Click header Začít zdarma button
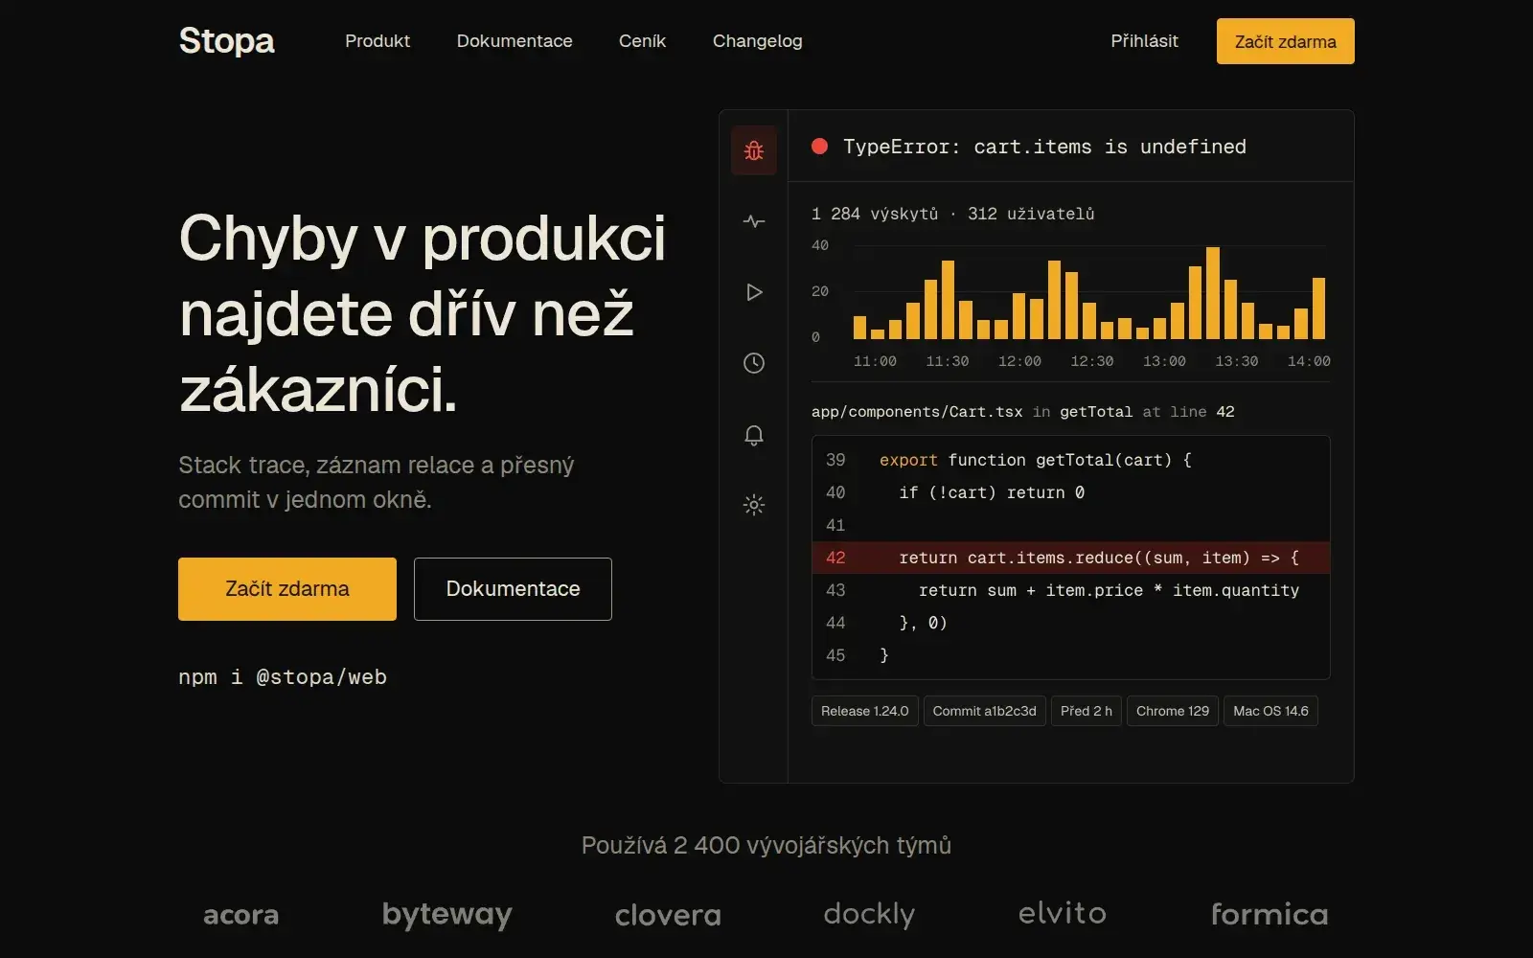This screenshot has height=958, width=1533. (1285, 41)
